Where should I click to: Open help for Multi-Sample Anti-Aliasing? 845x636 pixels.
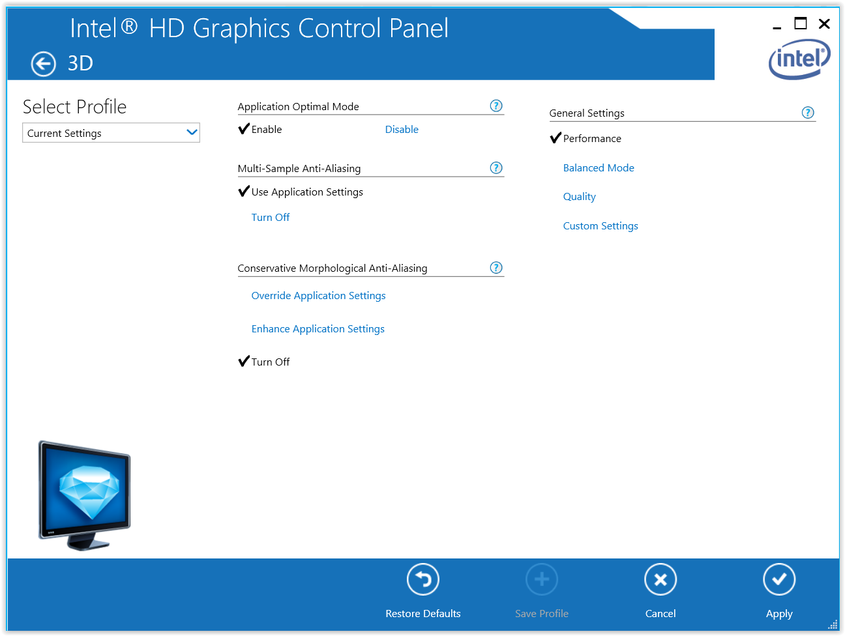(x=496, y=167)
